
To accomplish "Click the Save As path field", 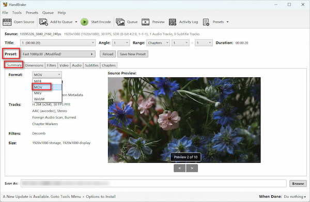I will tap(153, 183).
